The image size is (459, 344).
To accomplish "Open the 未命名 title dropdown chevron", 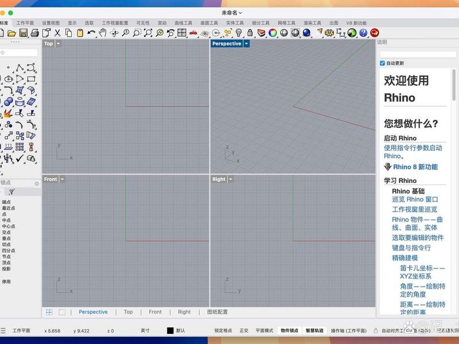I will pyautogui.click(x=240, y=13).
